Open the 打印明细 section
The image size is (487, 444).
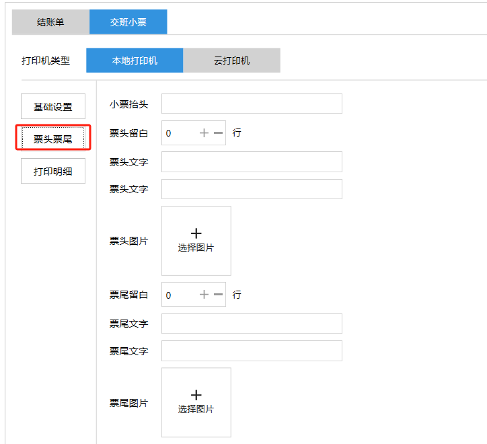coord(53,171)
